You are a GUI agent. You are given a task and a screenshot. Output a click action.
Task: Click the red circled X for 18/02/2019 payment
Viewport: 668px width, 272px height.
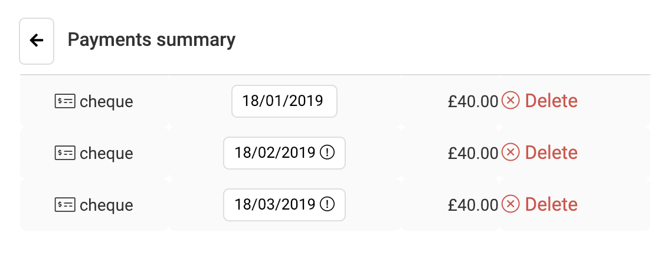(510, 152)
